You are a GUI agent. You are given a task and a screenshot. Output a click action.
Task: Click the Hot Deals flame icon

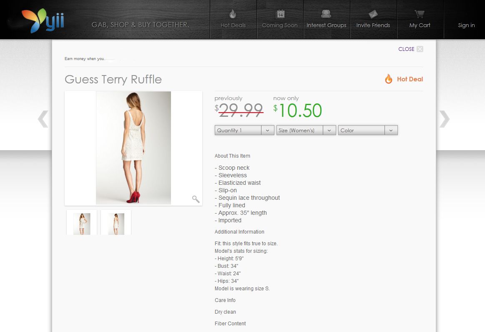(x=233, y=14)
